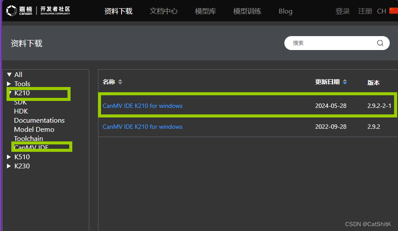Image resolution: width=398 pixels, height=231 pixels.
Task: Open the 资料下载 nav tab
Action: pos(118,11)
